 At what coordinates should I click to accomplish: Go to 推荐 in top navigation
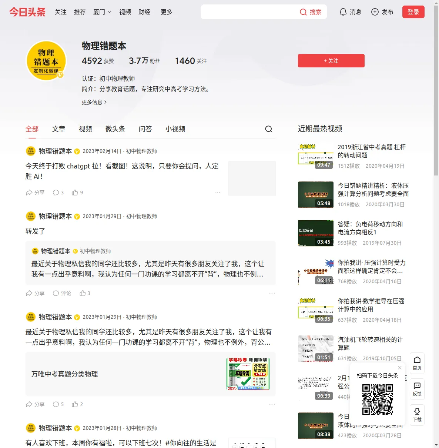(x=80, y=12)
